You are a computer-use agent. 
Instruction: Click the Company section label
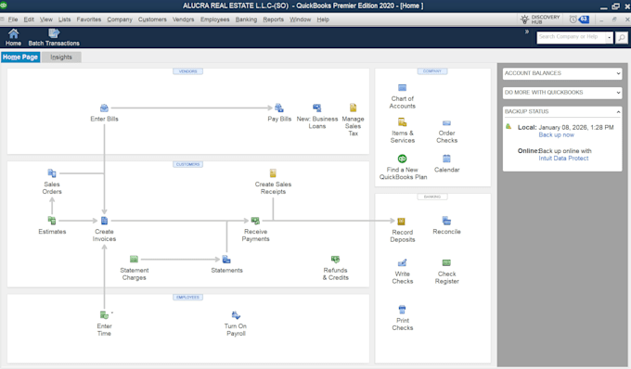pos(432,71)
